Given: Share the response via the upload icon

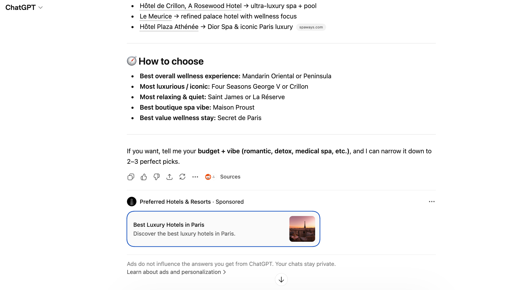Looking at the screenshot, I should pos(169,177).
